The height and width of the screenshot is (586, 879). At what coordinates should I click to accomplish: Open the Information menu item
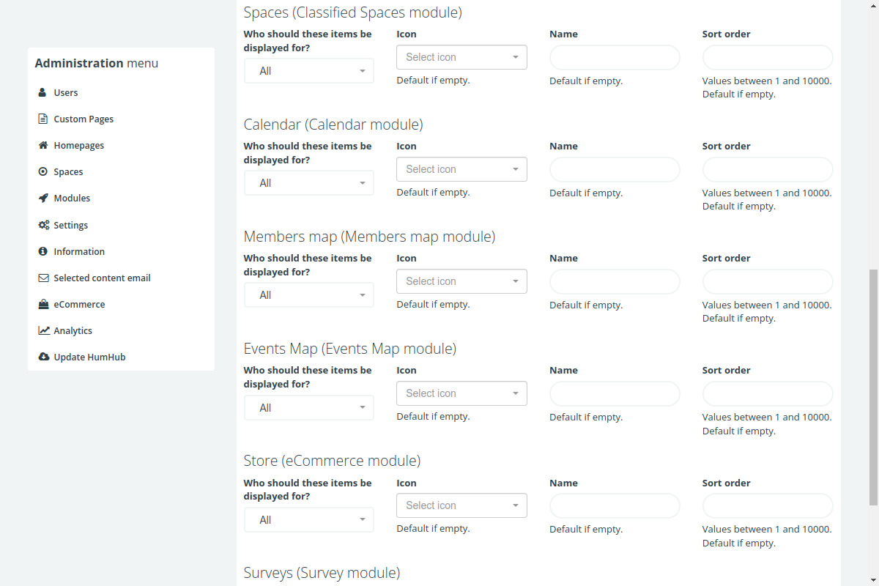pyautogui.click(x=78, y=252)
